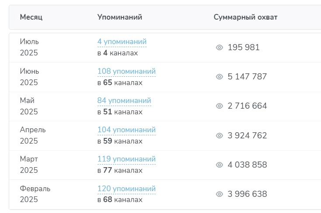Click the eye icon beside 3 996 638
This screenshot has width=321, height=213.
click(x=219, y=194)
